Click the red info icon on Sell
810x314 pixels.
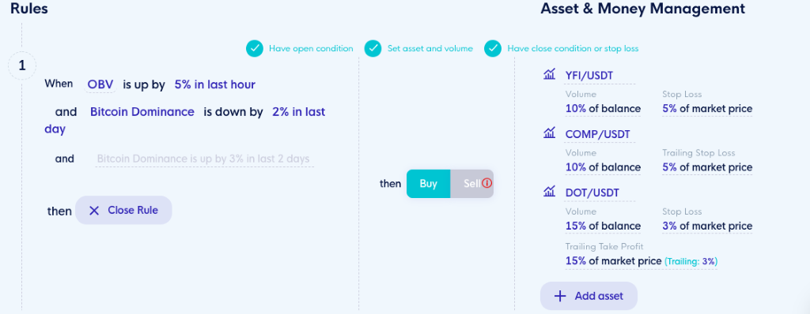486,183
